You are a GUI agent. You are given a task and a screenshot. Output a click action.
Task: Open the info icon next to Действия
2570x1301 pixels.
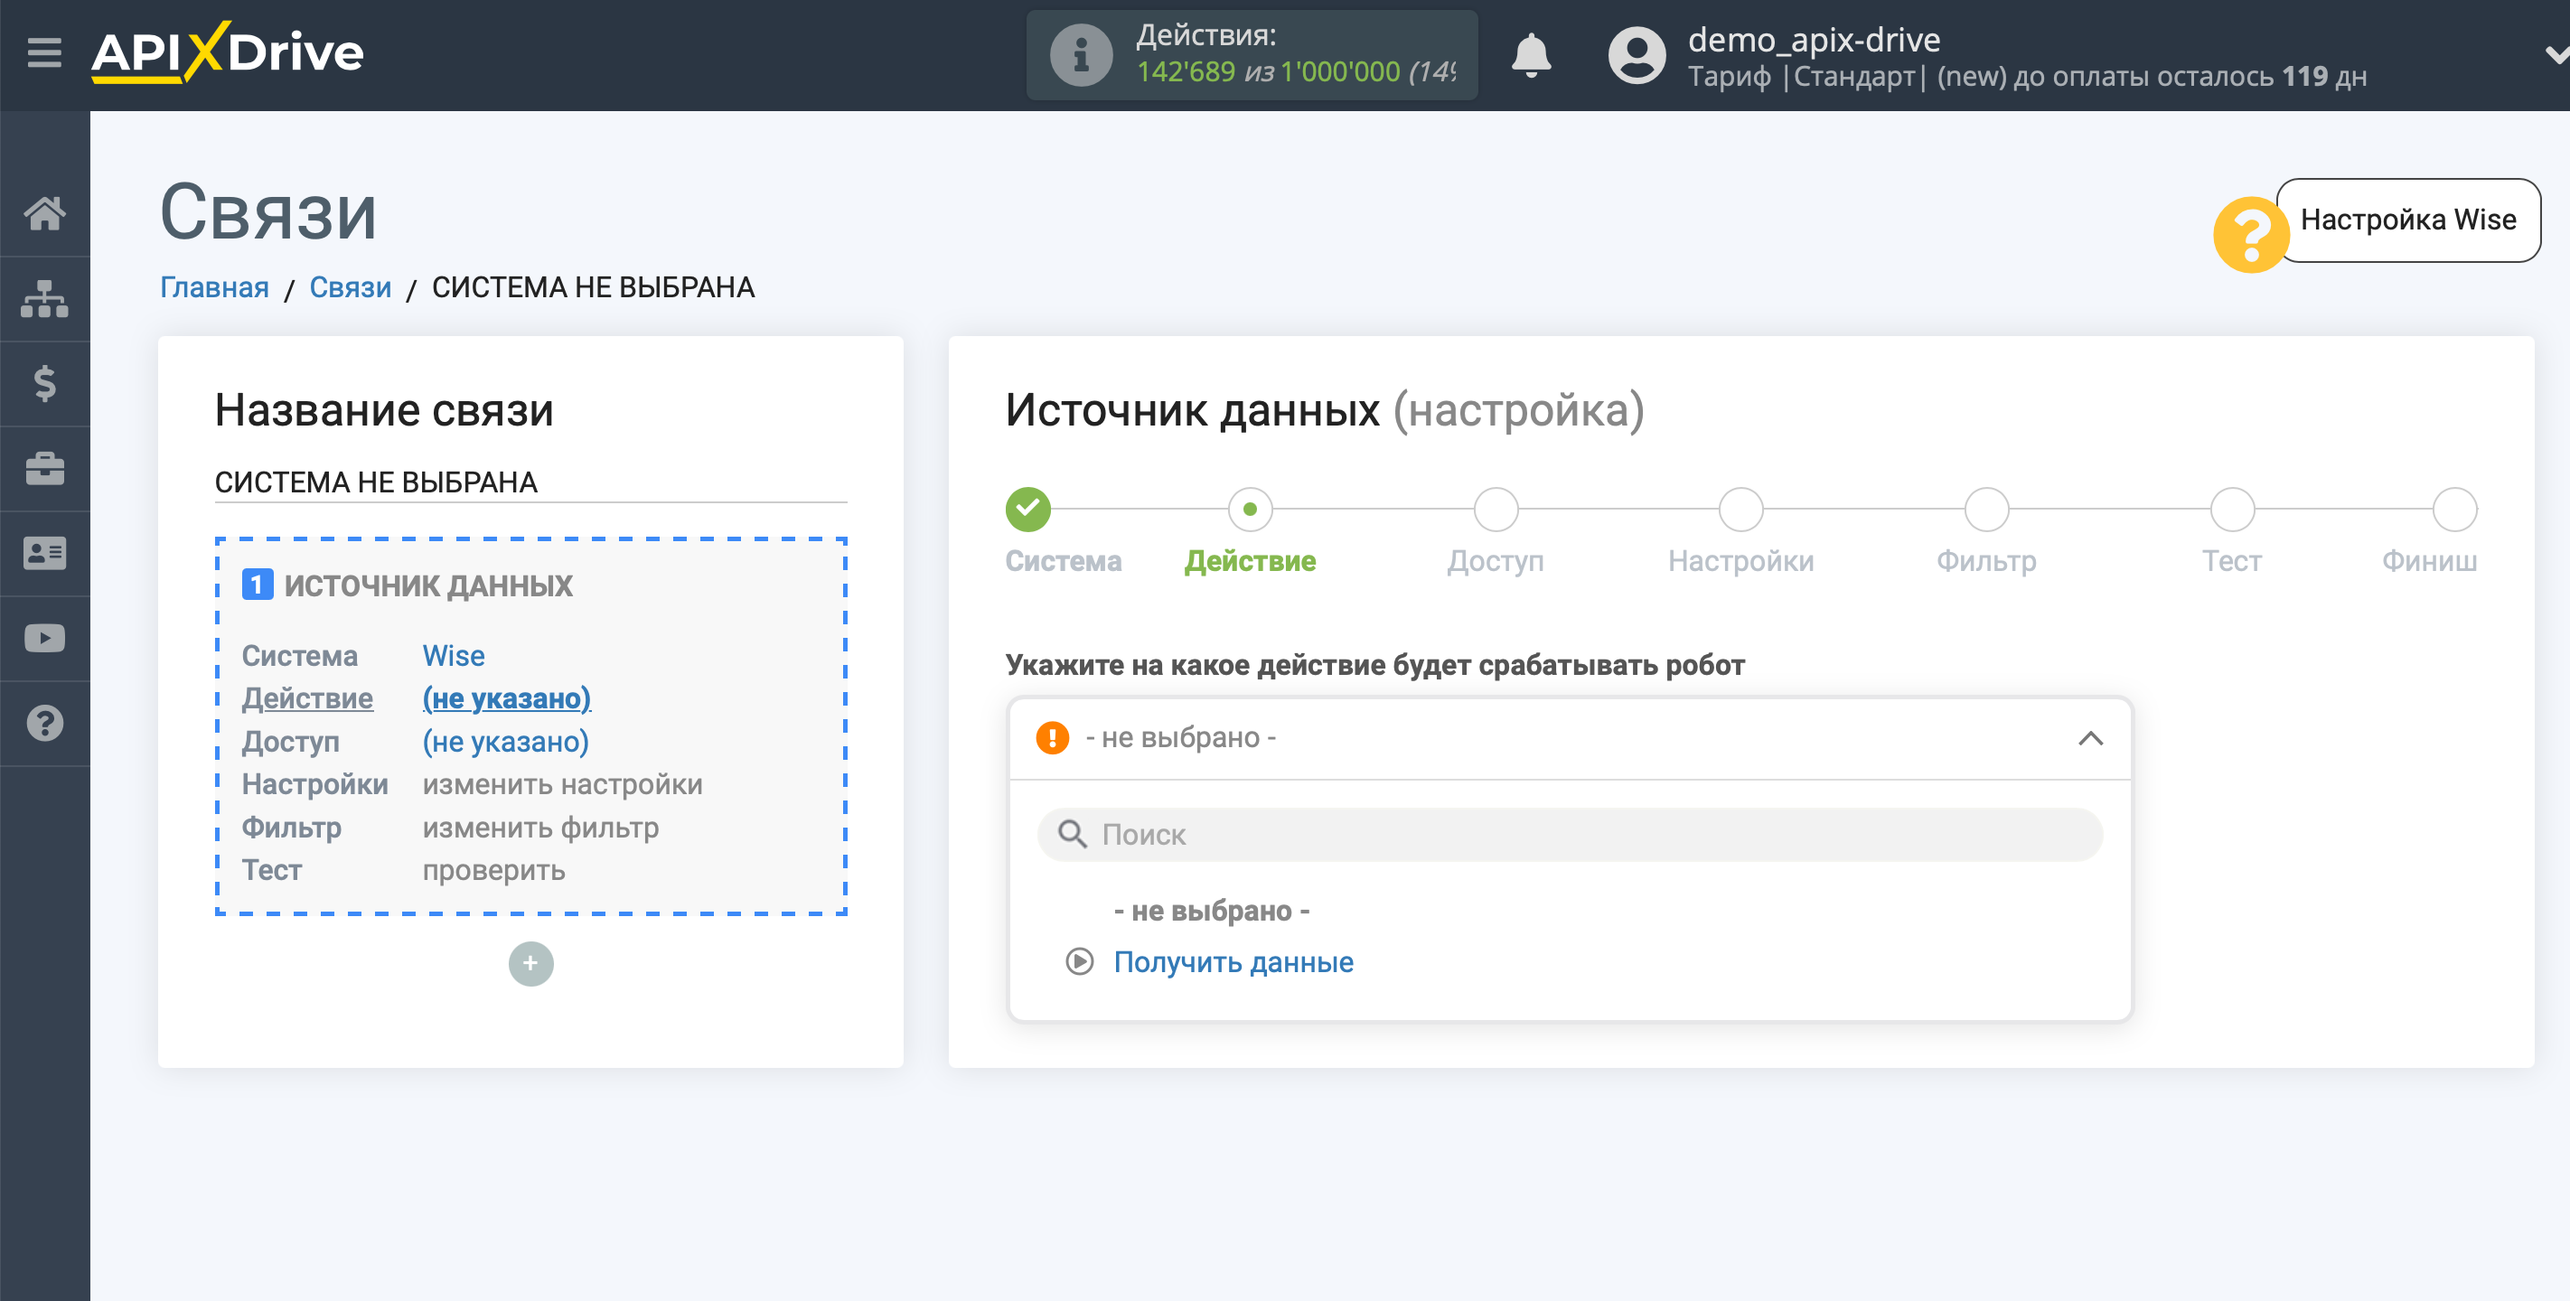(x=1081, y=55)
